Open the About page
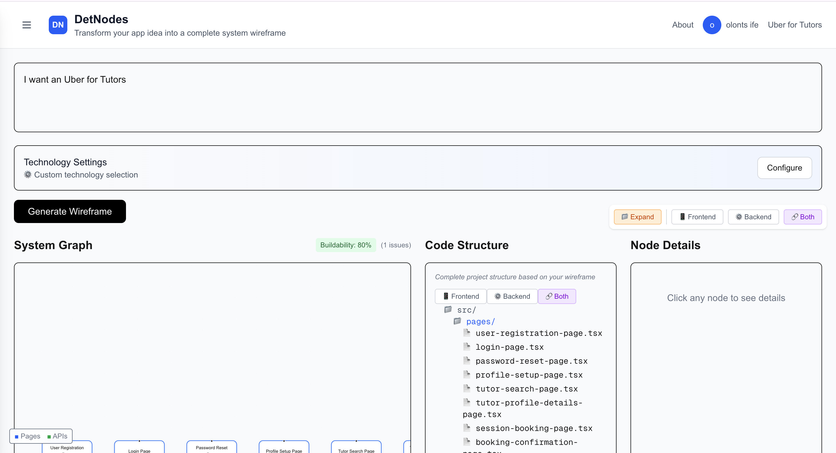The image size is (836, 453). [x=682, y=25]
